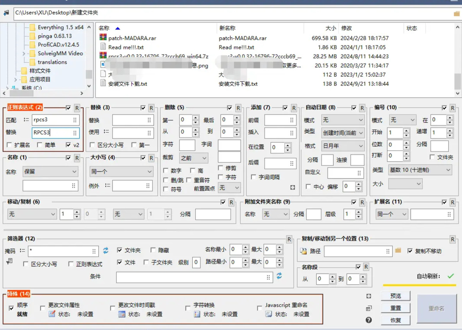Uncheck the v2 checkbox
This screenshot has width=462, height=330.
point(68,145)
